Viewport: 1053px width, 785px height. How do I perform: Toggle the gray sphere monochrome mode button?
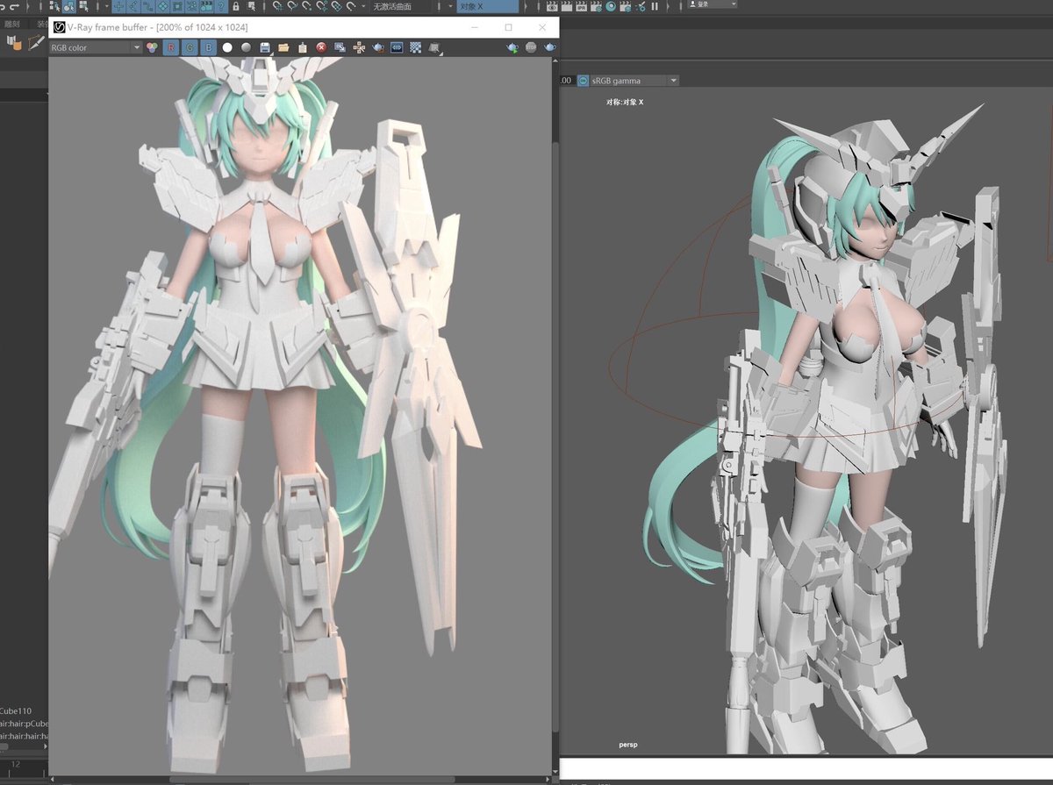[247, 47]
